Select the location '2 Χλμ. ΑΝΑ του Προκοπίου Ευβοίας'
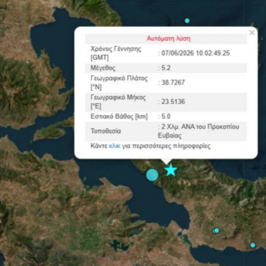The width and height of the screenshot is (266, 266). (198, 131)
